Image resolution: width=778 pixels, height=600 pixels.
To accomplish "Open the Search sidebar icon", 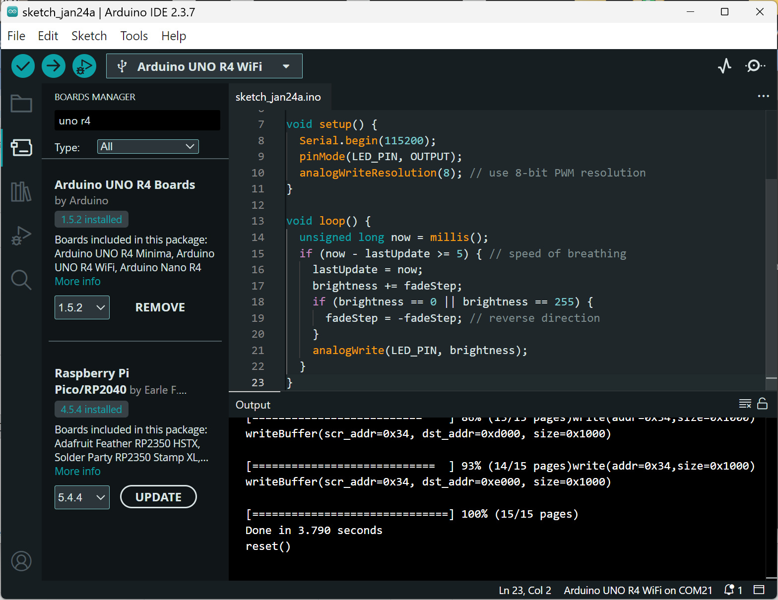I will pos(21,280).
